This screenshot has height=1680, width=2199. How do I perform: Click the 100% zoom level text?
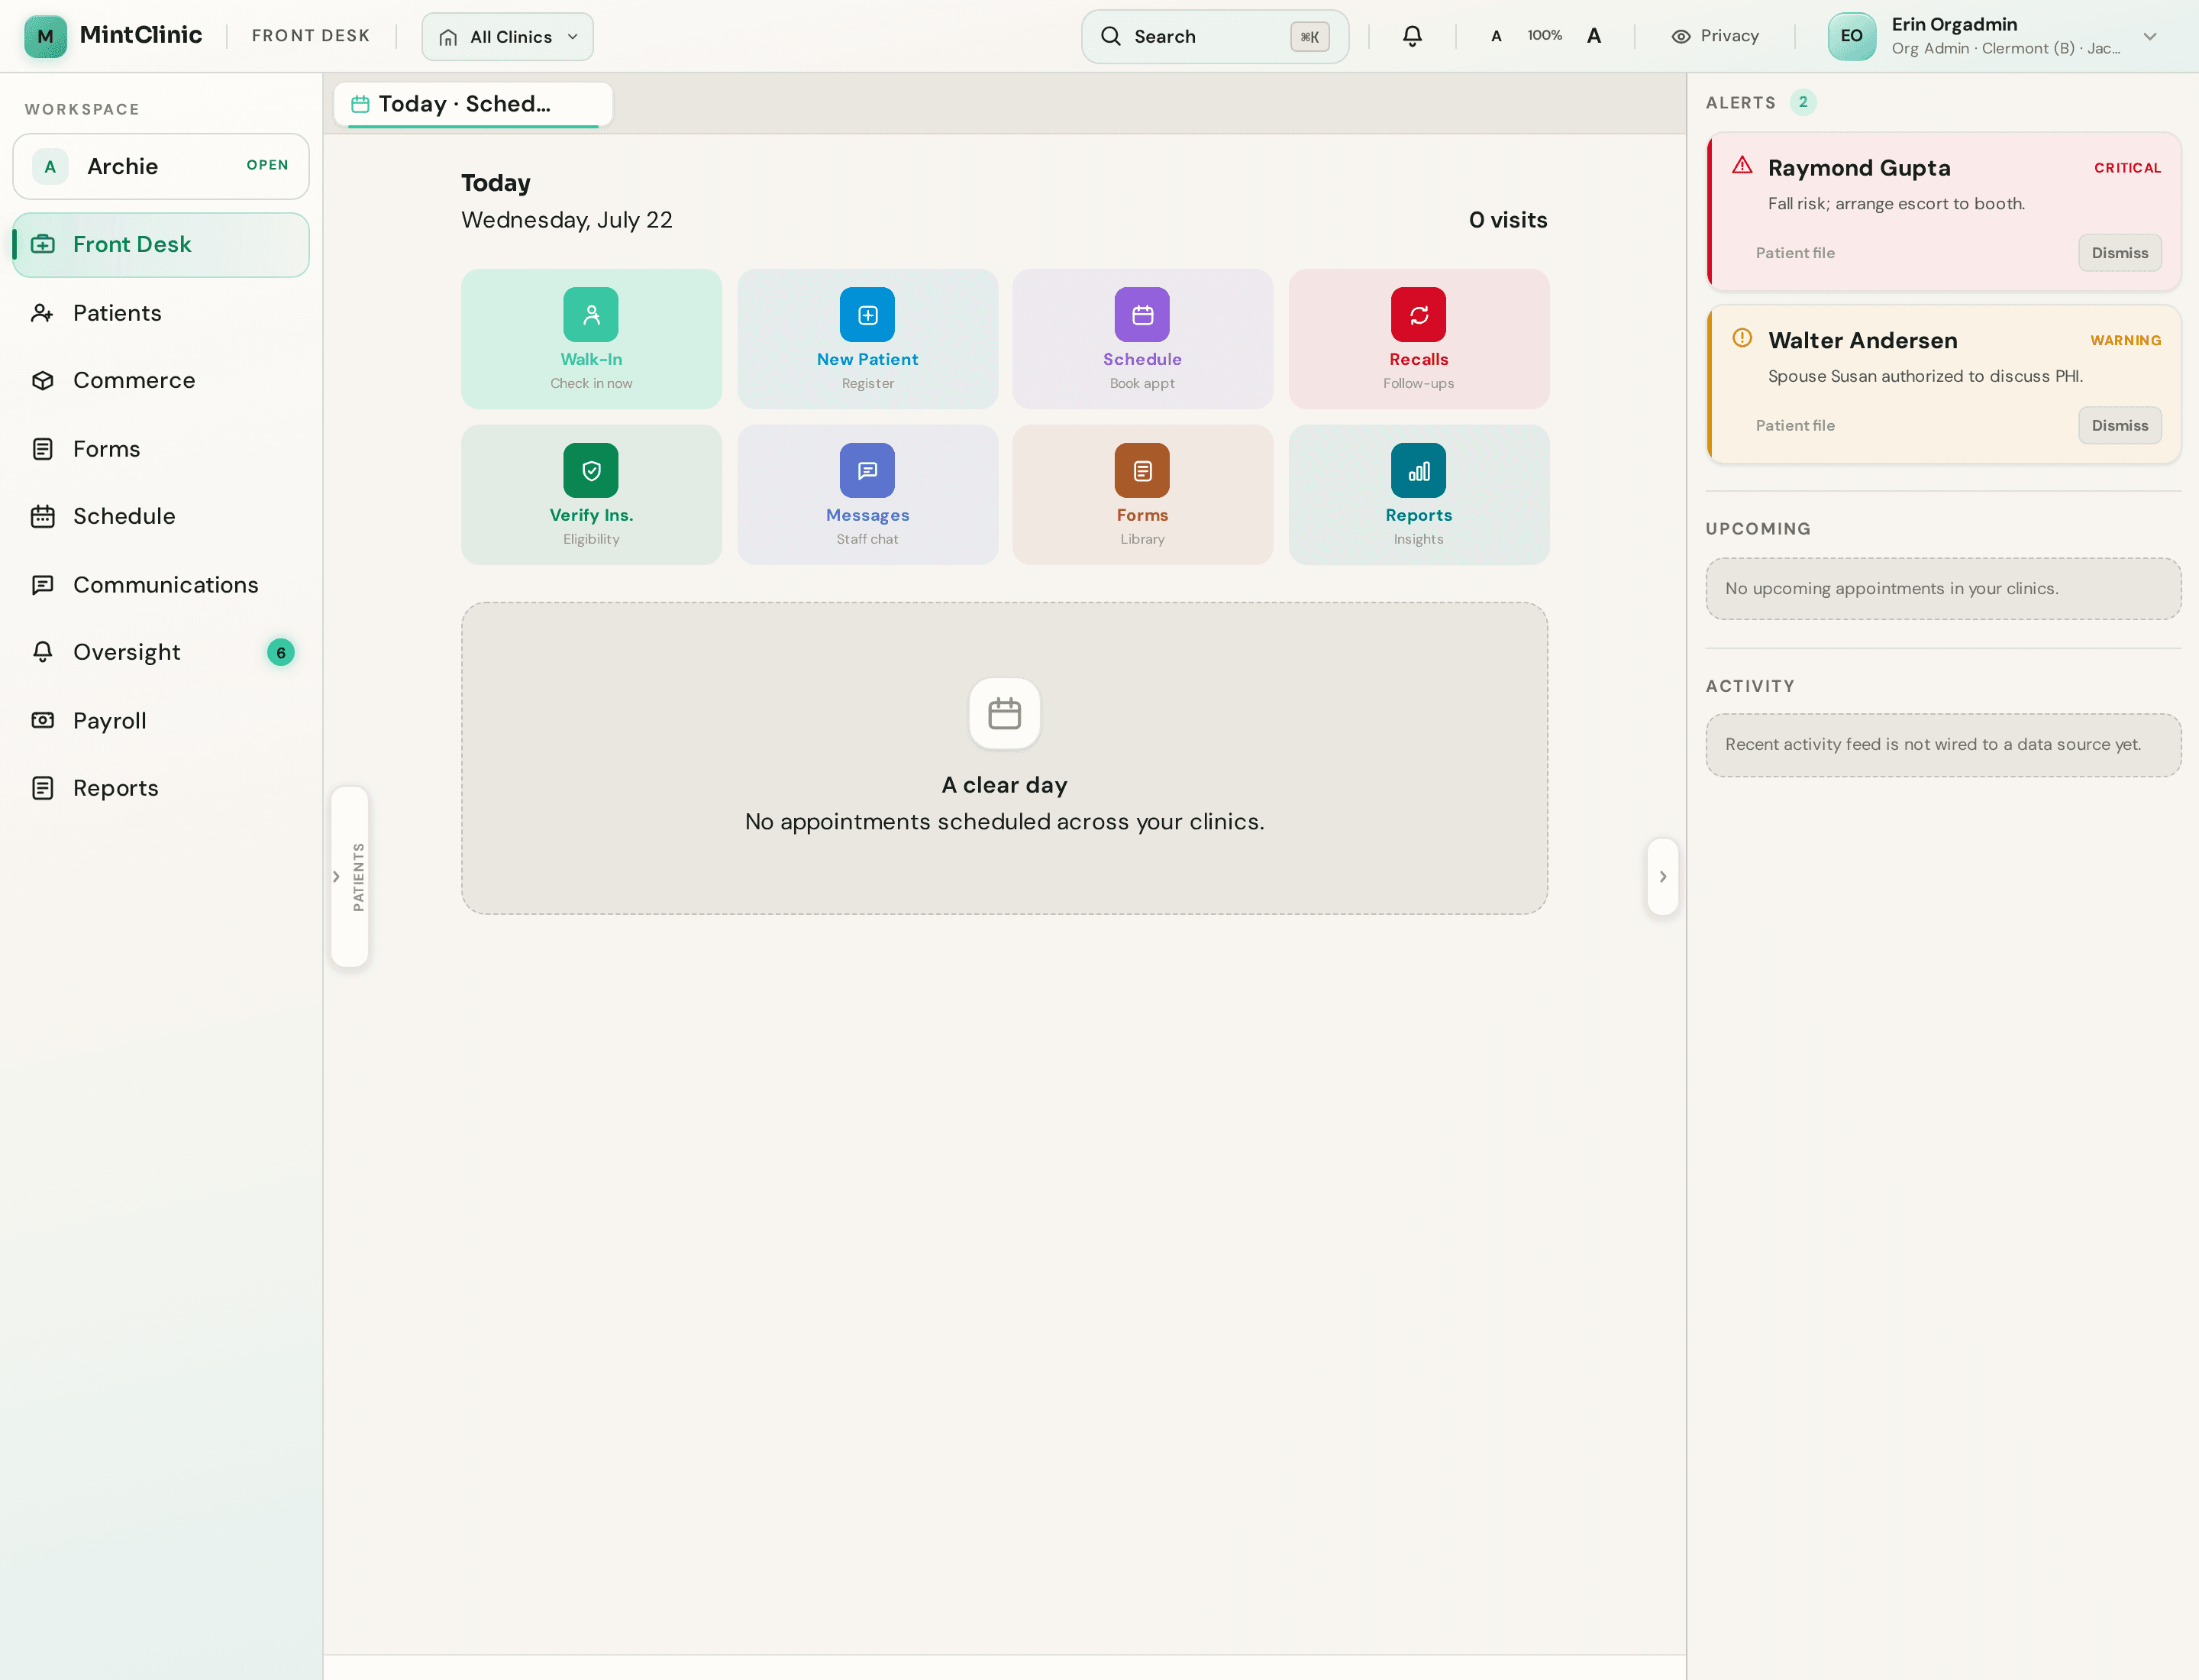1544,36
